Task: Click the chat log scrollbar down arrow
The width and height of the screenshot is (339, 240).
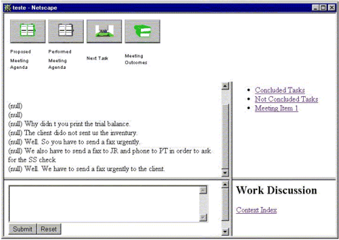Action: (x=225, y=172)
